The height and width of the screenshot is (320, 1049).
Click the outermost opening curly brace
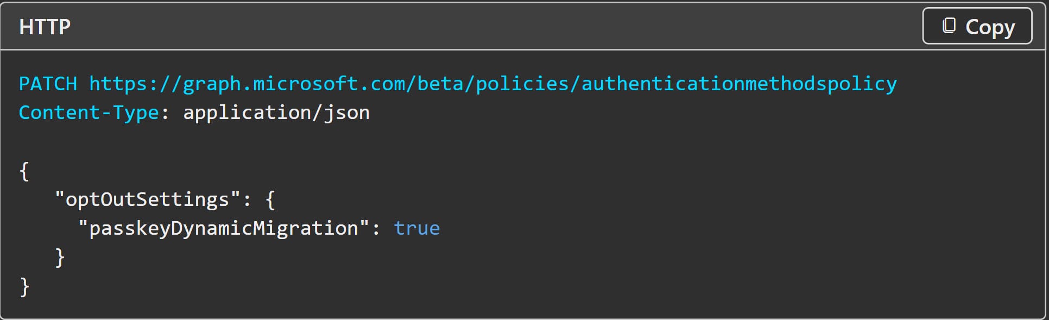(x=24, y=171)
